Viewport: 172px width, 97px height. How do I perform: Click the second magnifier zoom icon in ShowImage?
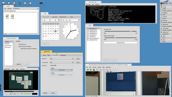coord(104,69)
